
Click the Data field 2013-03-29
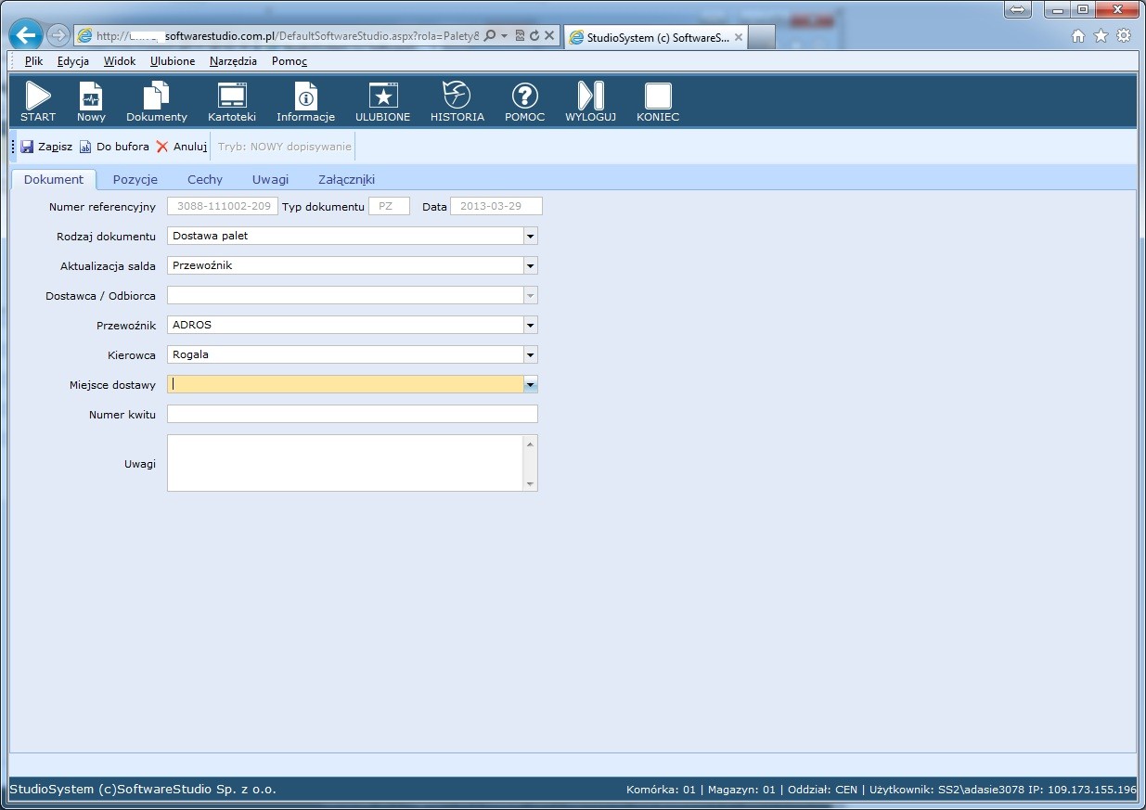pyautogui.click(x=496, y=206)
